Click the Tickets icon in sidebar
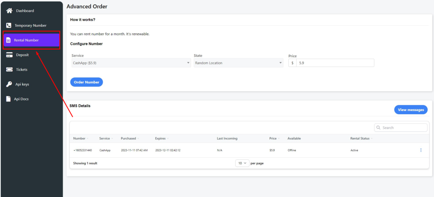This screenshot has height=197, width=434. pos(9,69)
